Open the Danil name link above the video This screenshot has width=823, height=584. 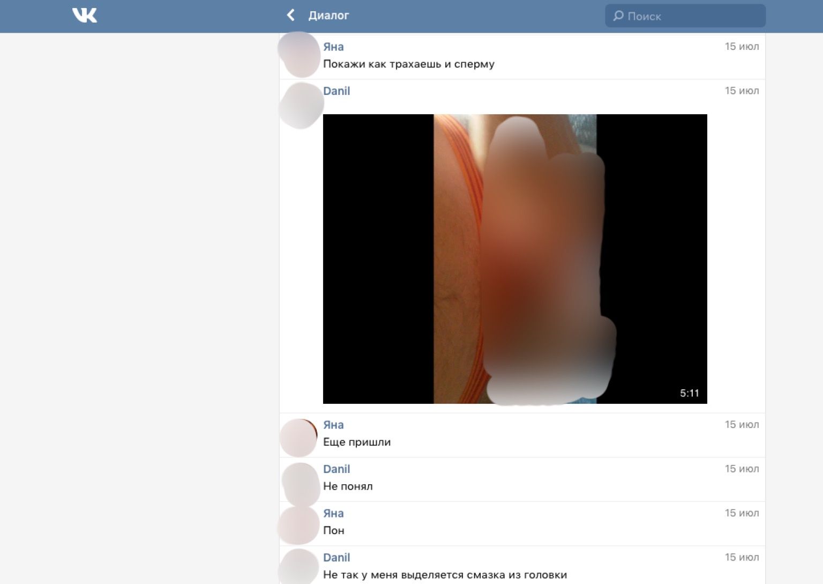point(336,91)
